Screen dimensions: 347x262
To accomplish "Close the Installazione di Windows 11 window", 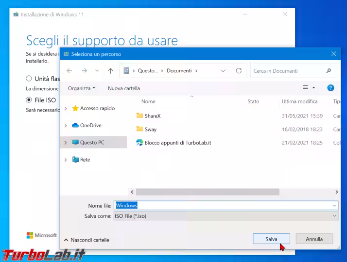I will 285,15.
